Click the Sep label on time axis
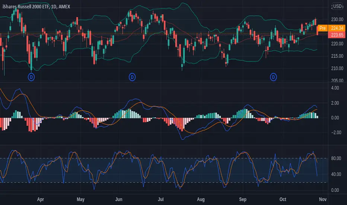This screenshot has width=347, height=205. (243, 199)
